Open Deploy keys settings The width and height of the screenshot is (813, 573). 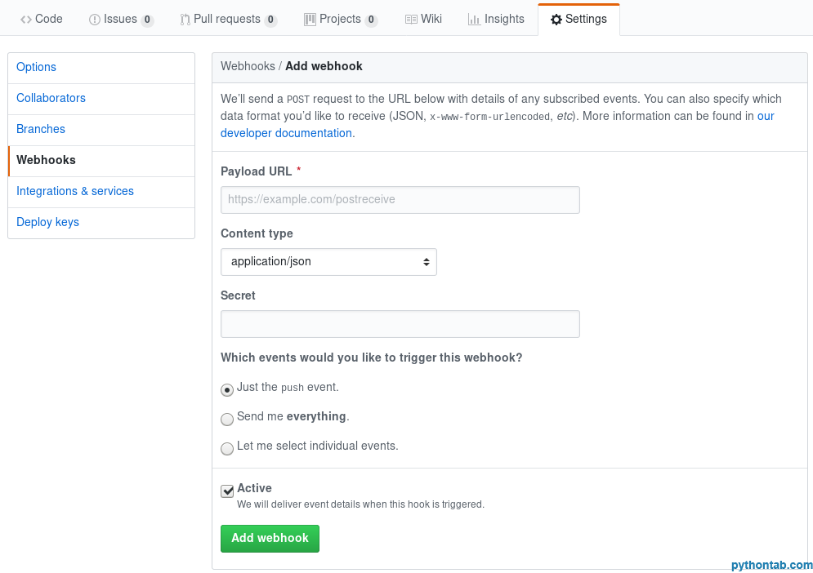coord(101,223)
